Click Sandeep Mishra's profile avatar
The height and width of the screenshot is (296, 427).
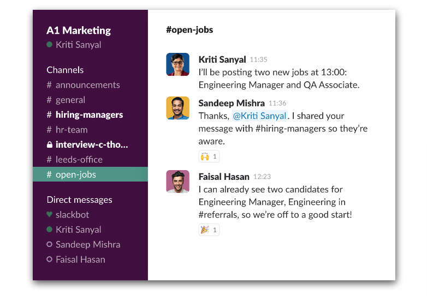click(177, 108)
